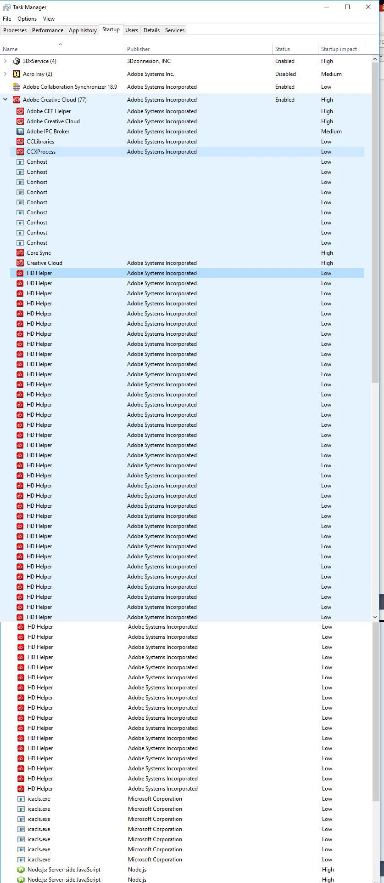Expand the 3DxService group
Screen dimensions: 384x883
point(5,61)
